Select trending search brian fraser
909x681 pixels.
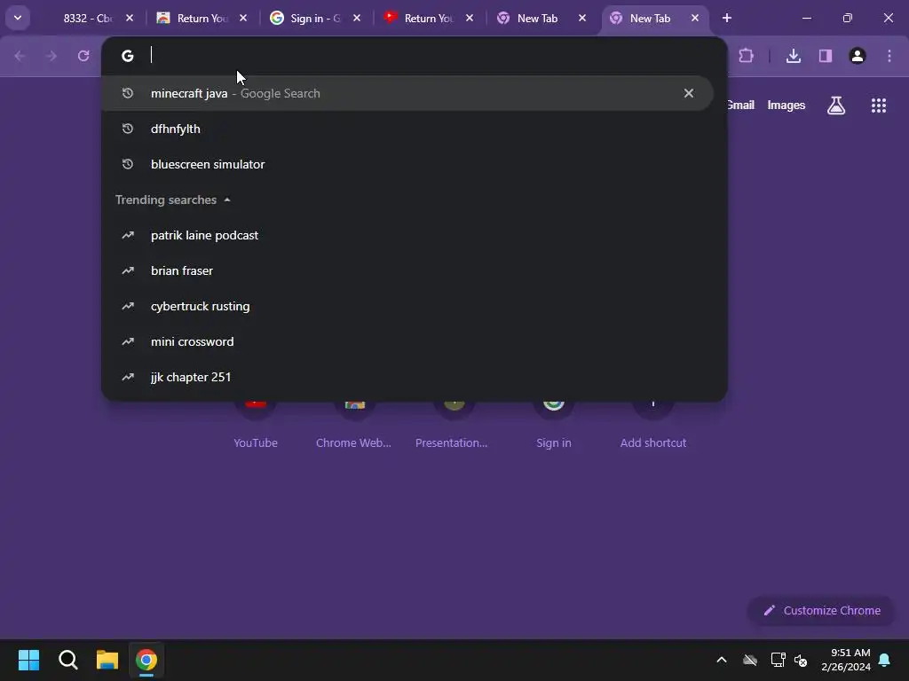pyautogui.click(x=407, y=270)
